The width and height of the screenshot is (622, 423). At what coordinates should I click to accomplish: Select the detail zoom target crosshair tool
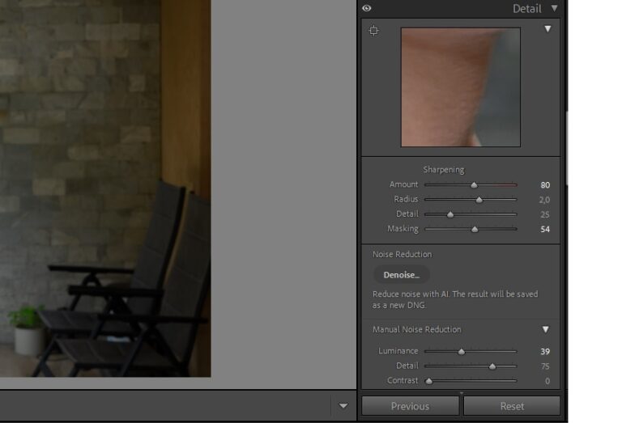(x=373, y=31)
